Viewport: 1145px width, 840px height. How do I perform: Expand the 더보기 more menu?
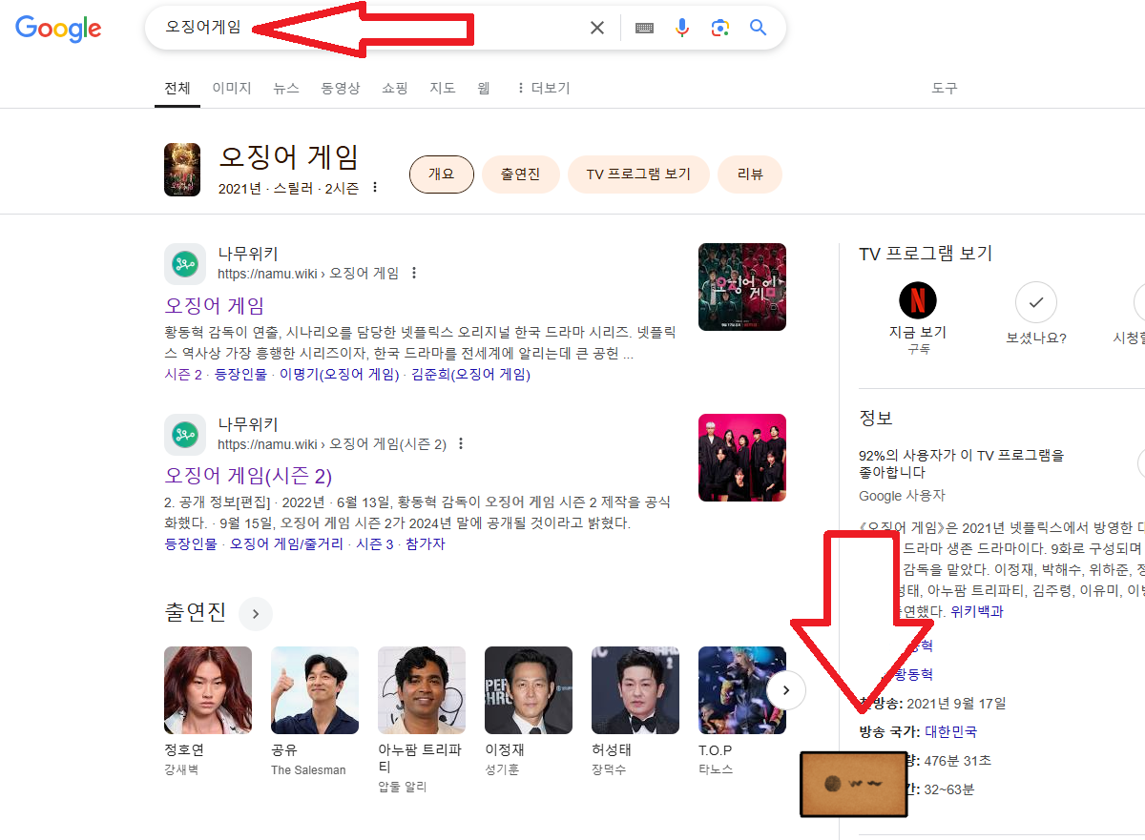click(543, 88)
